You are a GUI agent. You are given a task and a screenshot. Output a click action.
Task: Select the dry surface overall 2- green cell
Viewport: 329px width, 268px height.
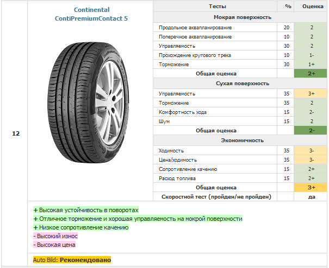pos(311,130)
